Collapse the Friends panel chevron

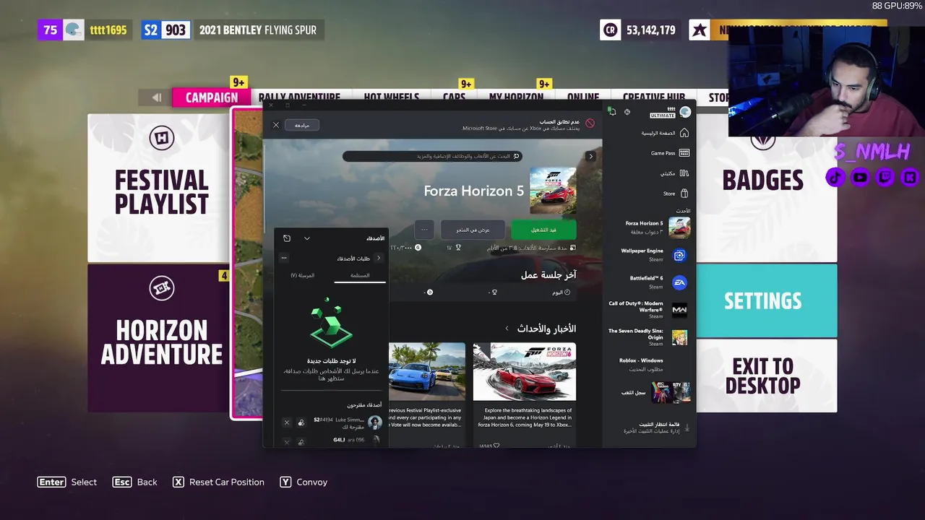[x=306, y=238]
